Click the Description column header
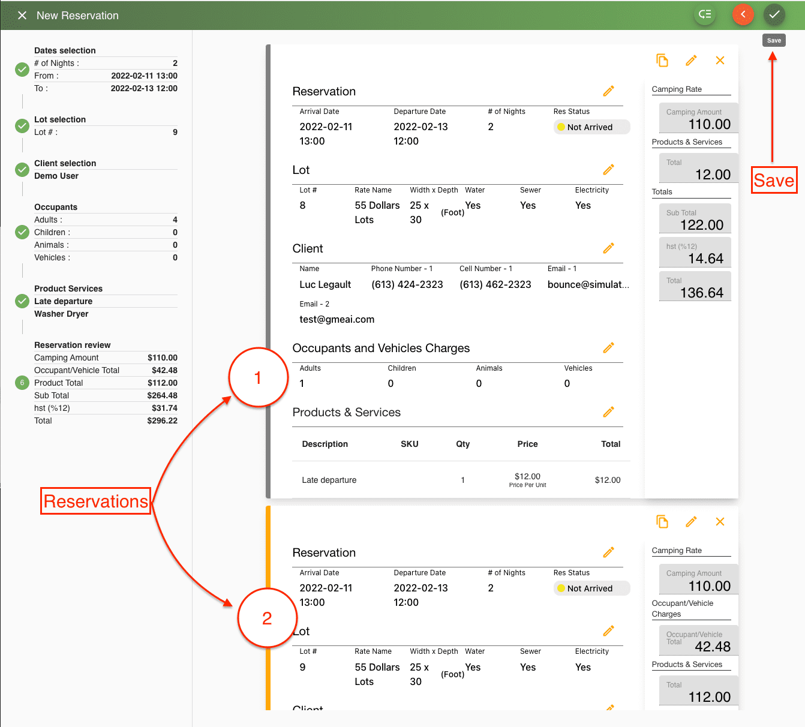This screenshot has width=805, height=727. [325, 444]
